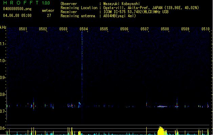Click the 0509 time marker

pyautogui.click(x=185, y=29)
